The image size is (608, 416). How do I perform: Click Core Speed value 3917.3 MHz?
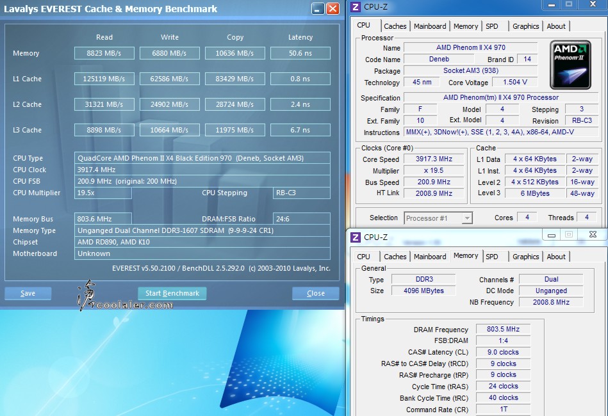click(x=434, y=159)
